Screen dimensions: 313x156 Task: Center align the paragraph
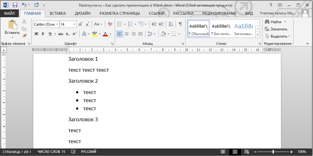[127, 34]
